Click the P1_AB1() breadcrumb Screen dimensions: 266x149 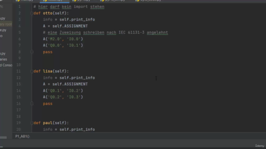pyautogui.click(x=22, y=136)
